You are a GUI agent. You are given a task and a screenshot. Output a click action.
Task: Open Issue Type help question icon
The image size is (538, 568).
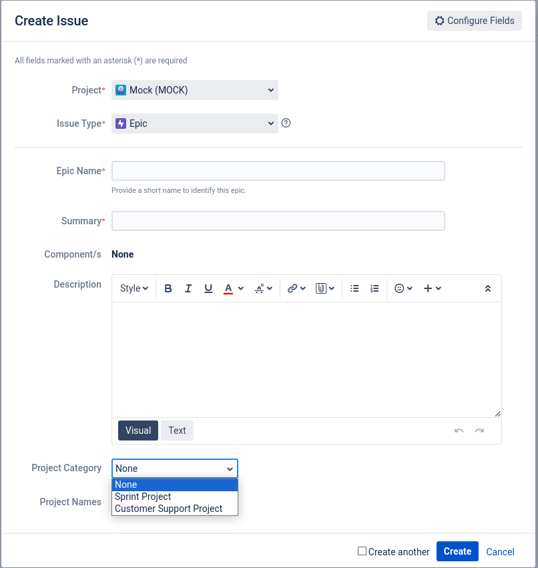286,123
